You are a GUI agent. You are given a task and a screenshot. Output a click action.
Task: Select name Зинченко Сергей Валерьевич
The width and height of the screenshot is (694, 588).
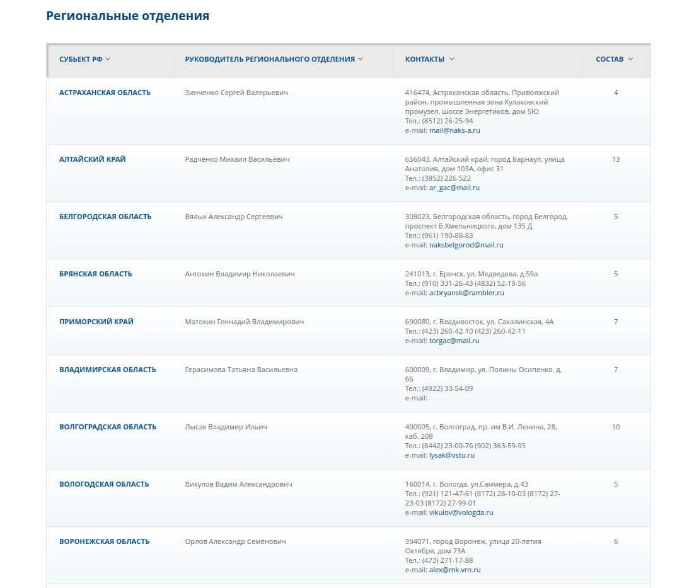236,93
